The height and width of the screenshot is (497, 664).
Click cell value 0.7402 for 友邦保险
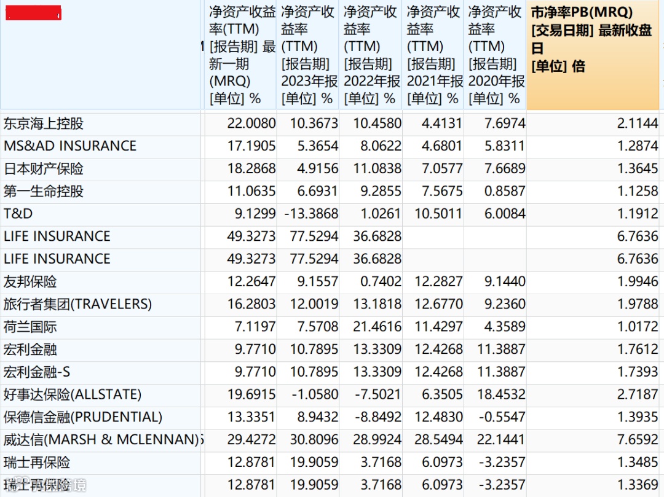381,282
